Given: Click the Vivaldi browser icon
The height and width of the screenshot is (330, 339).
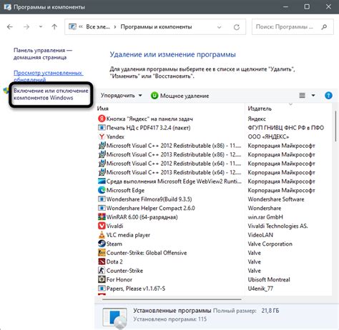Looking at the screenshot, I should [x=102, y=226].
